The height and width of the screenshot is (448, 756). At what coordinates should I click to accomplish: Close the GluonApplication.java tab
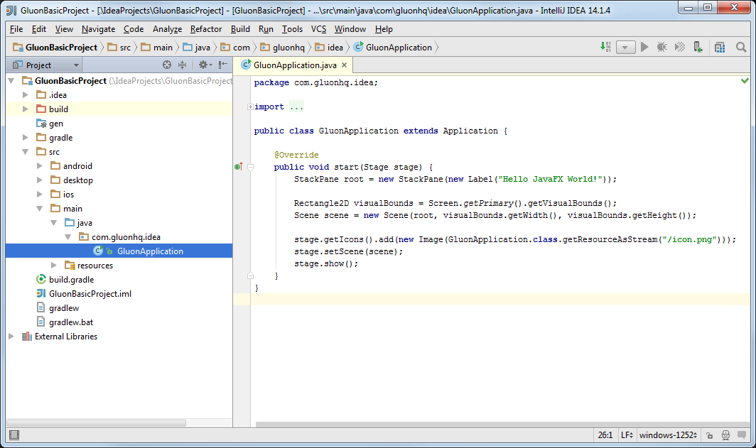(344, 65)
